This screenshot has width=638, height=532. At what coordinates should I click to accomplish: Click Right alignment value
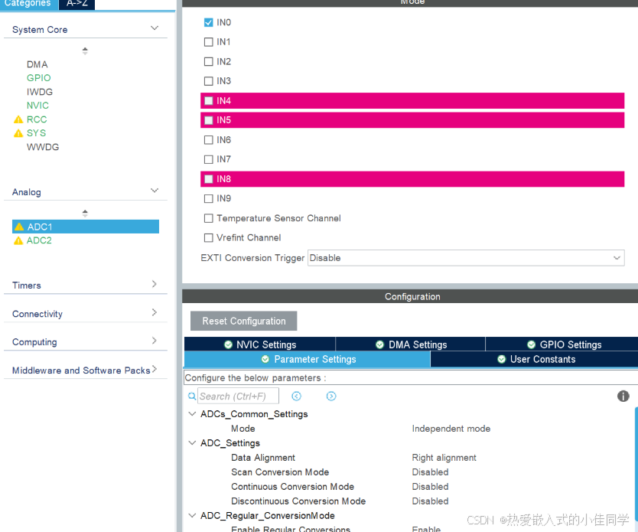coord(444,458)
